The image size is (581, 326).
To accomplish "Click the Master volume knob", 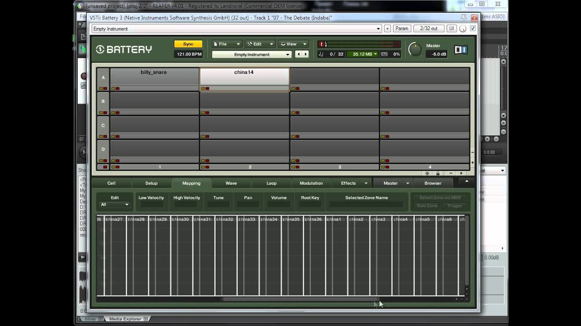I will click(415, 49).
